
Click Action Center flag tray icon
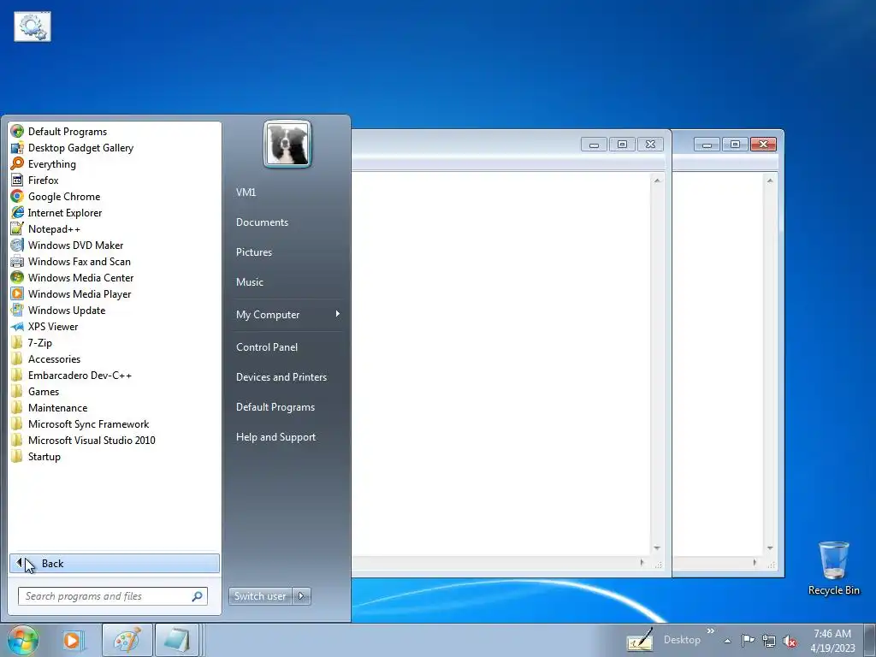tap(748, 640)
